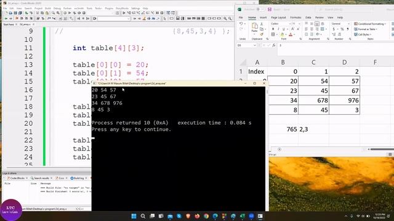Click the Font Color red swatch in Excel
Image resolution: width=394 pixels, height=221 pixels.
291,34
